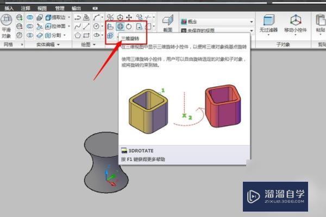The width and height of the screenshot is (326, 217).
Task: Open dropdown arrow next to 分割
Action: [64, 35]
